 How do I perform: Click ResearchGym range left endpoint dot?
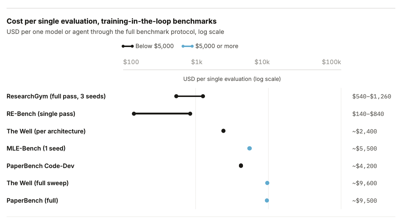tap(176, 96)
